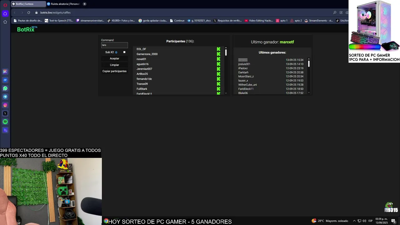The width and height of the screenshot is (400, 225).
Task: Reload the botrix.live page
Action: coord(29,12)
